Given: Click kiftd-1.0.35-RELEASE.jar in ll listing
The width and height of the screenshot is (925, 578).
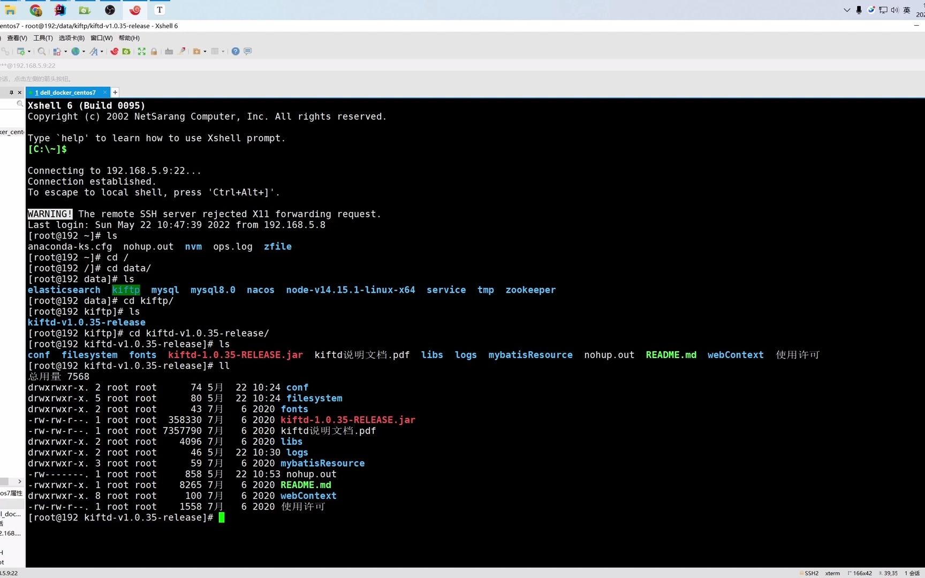Looking at the screenshot, I should pyautogui.click(x=348, y=420).
